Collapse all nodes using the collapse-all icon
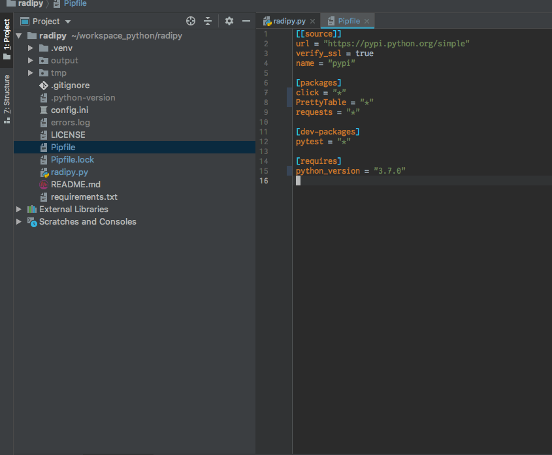The width and height of the screenshot is (552, 455). tap(207, 21)
